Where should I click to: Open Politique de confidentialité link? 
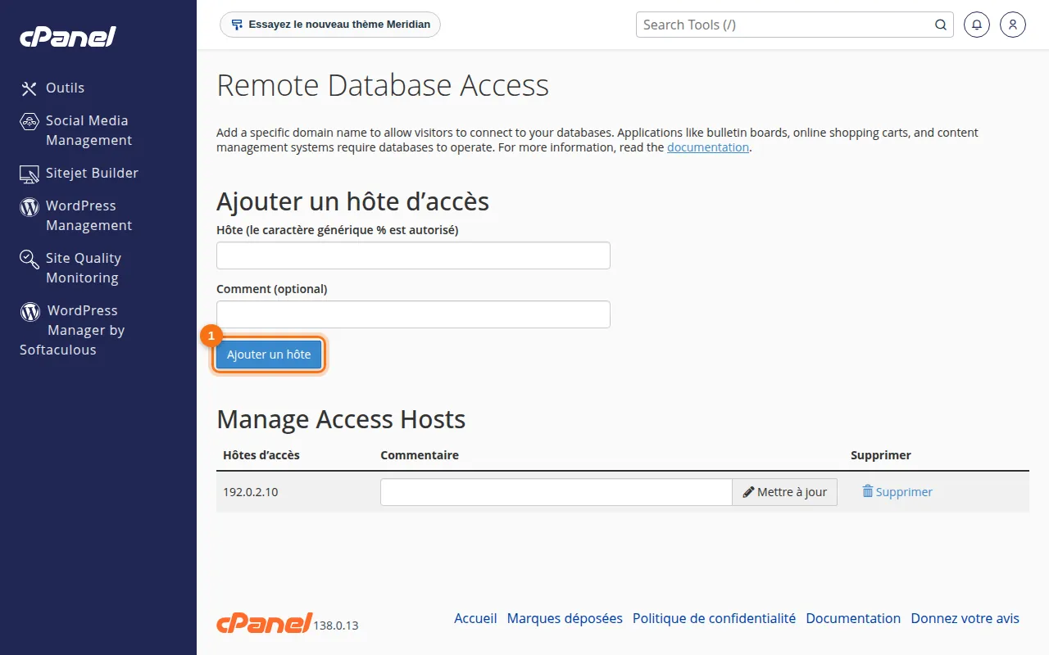click(x=714, y=619)
